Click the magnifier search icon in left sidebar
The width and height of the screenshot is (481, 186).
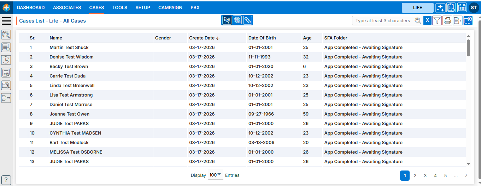6,35
